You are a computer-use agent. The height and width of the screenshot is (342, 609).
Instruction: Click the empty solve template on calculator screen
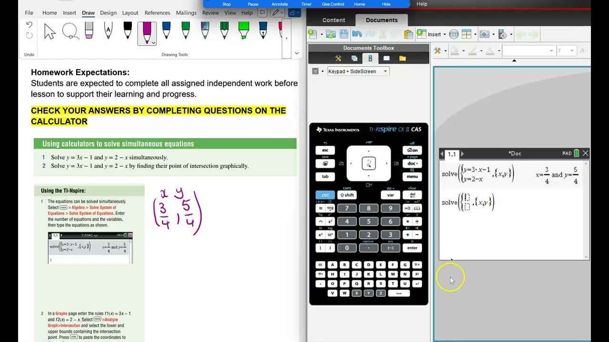click(468, 202)
